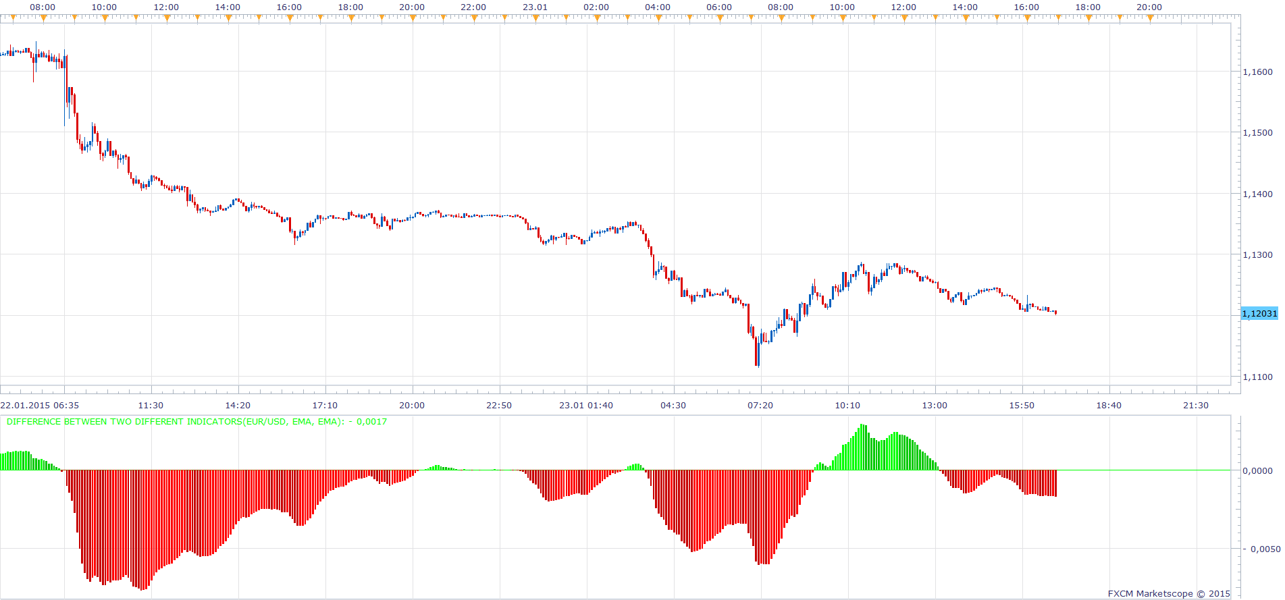Click the 22:50 label on bottom time axis
Viewport: 1285px width, 600px height.
pos(499,406)
